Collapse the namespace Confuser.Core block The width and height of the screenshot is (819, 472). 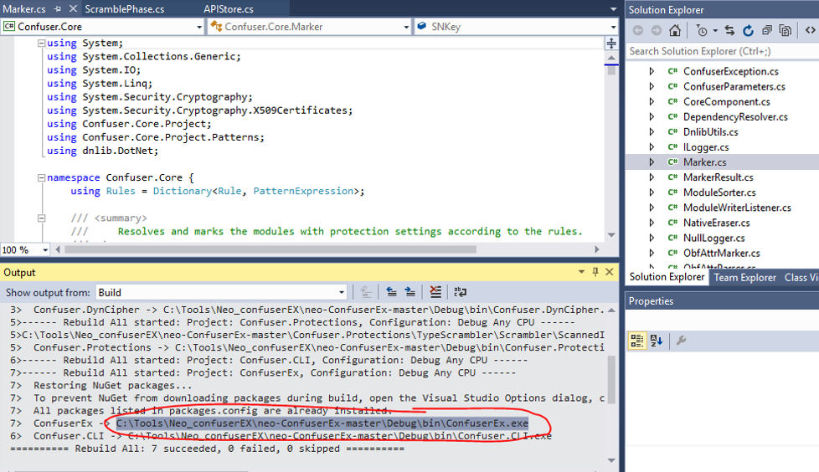[x=41, y=178]
